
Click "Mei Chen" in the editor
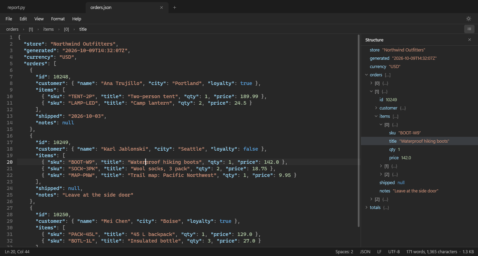[116, 221]
